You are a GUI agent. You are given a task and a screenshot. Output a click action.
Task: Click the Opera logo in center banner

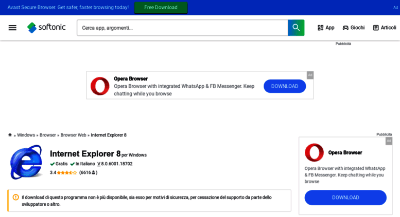tap(100, 86)
